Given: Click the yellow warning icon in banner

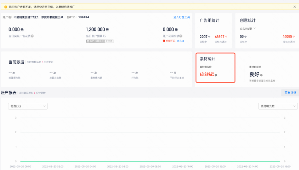Looking at the screenshot, I should coord(6,7).
